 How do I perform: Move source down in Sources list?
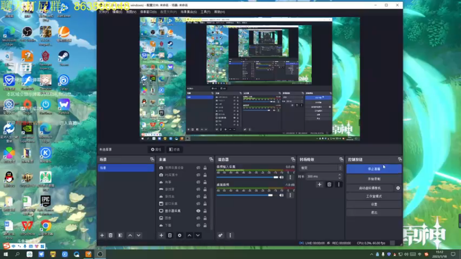click(198, 235)
